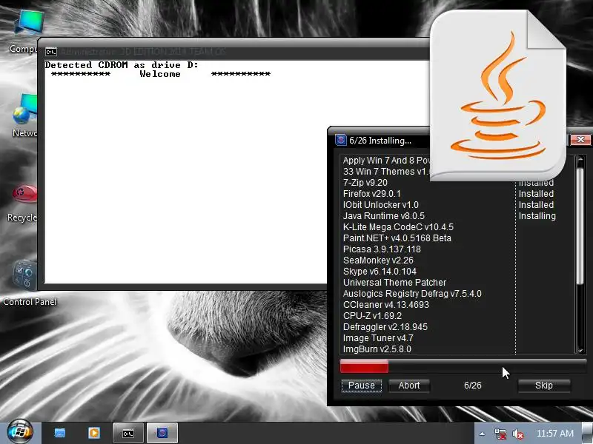The image size is (593, 444).
Task: Click the Pause button in installer
Action: (x=362, y=386)
